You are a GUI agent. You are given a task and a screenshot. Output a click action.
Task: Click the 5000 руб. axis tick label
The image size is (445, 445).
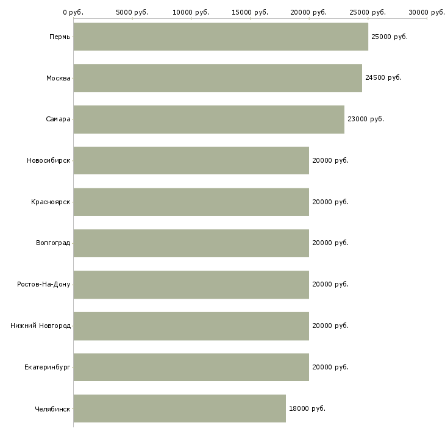point(132,12)
